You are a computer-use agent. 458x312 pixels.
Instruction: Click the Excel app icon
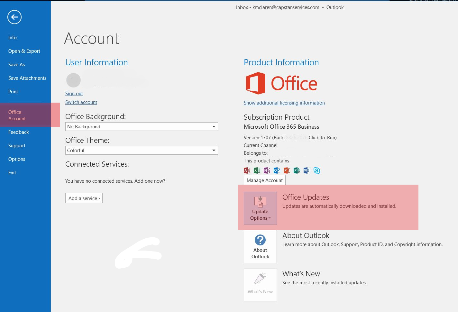coord(257,170)
